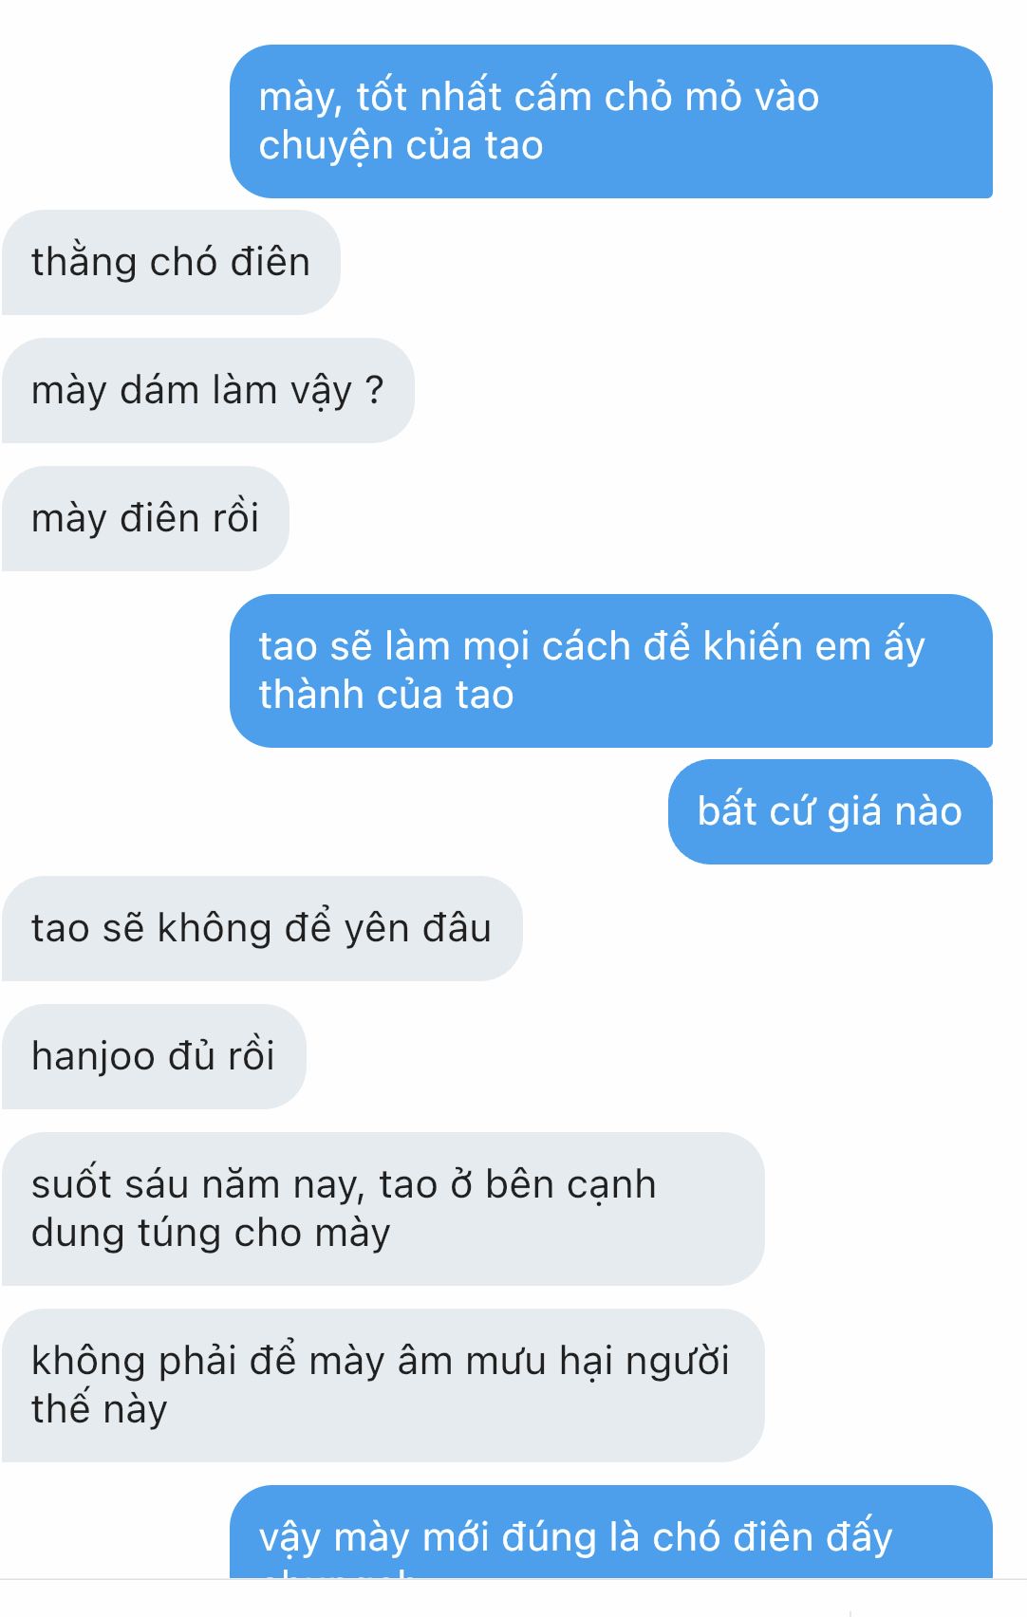Select the 'hanjoo đủ rồi' bubble
The image size is (1027, 1617).
click(x=154, y=1056)
